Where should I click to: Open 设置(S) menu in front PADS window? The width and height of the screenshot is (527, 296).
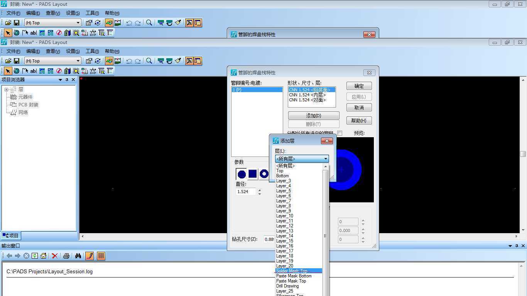click(73, 51)
